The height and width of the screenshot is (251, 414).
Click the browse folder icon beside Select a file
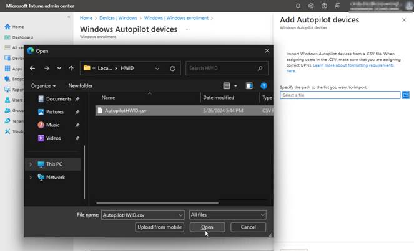point(405,95)
